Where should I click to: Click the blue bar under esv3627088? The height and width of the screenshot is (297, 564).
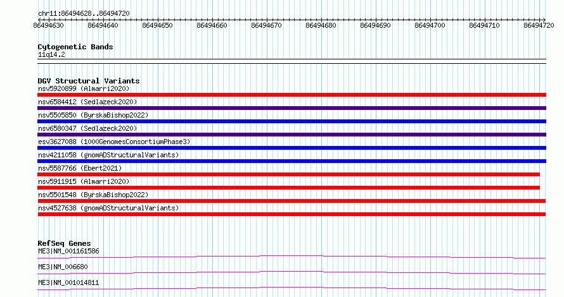(292, 148)
